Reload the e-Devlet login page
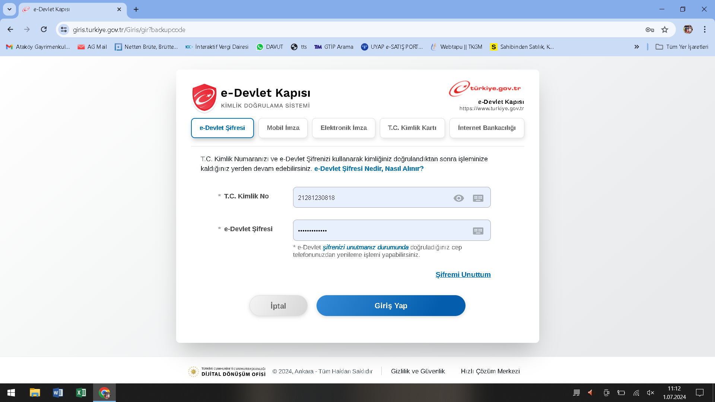This screenshot has height=402, width=715. coord(44,29)
